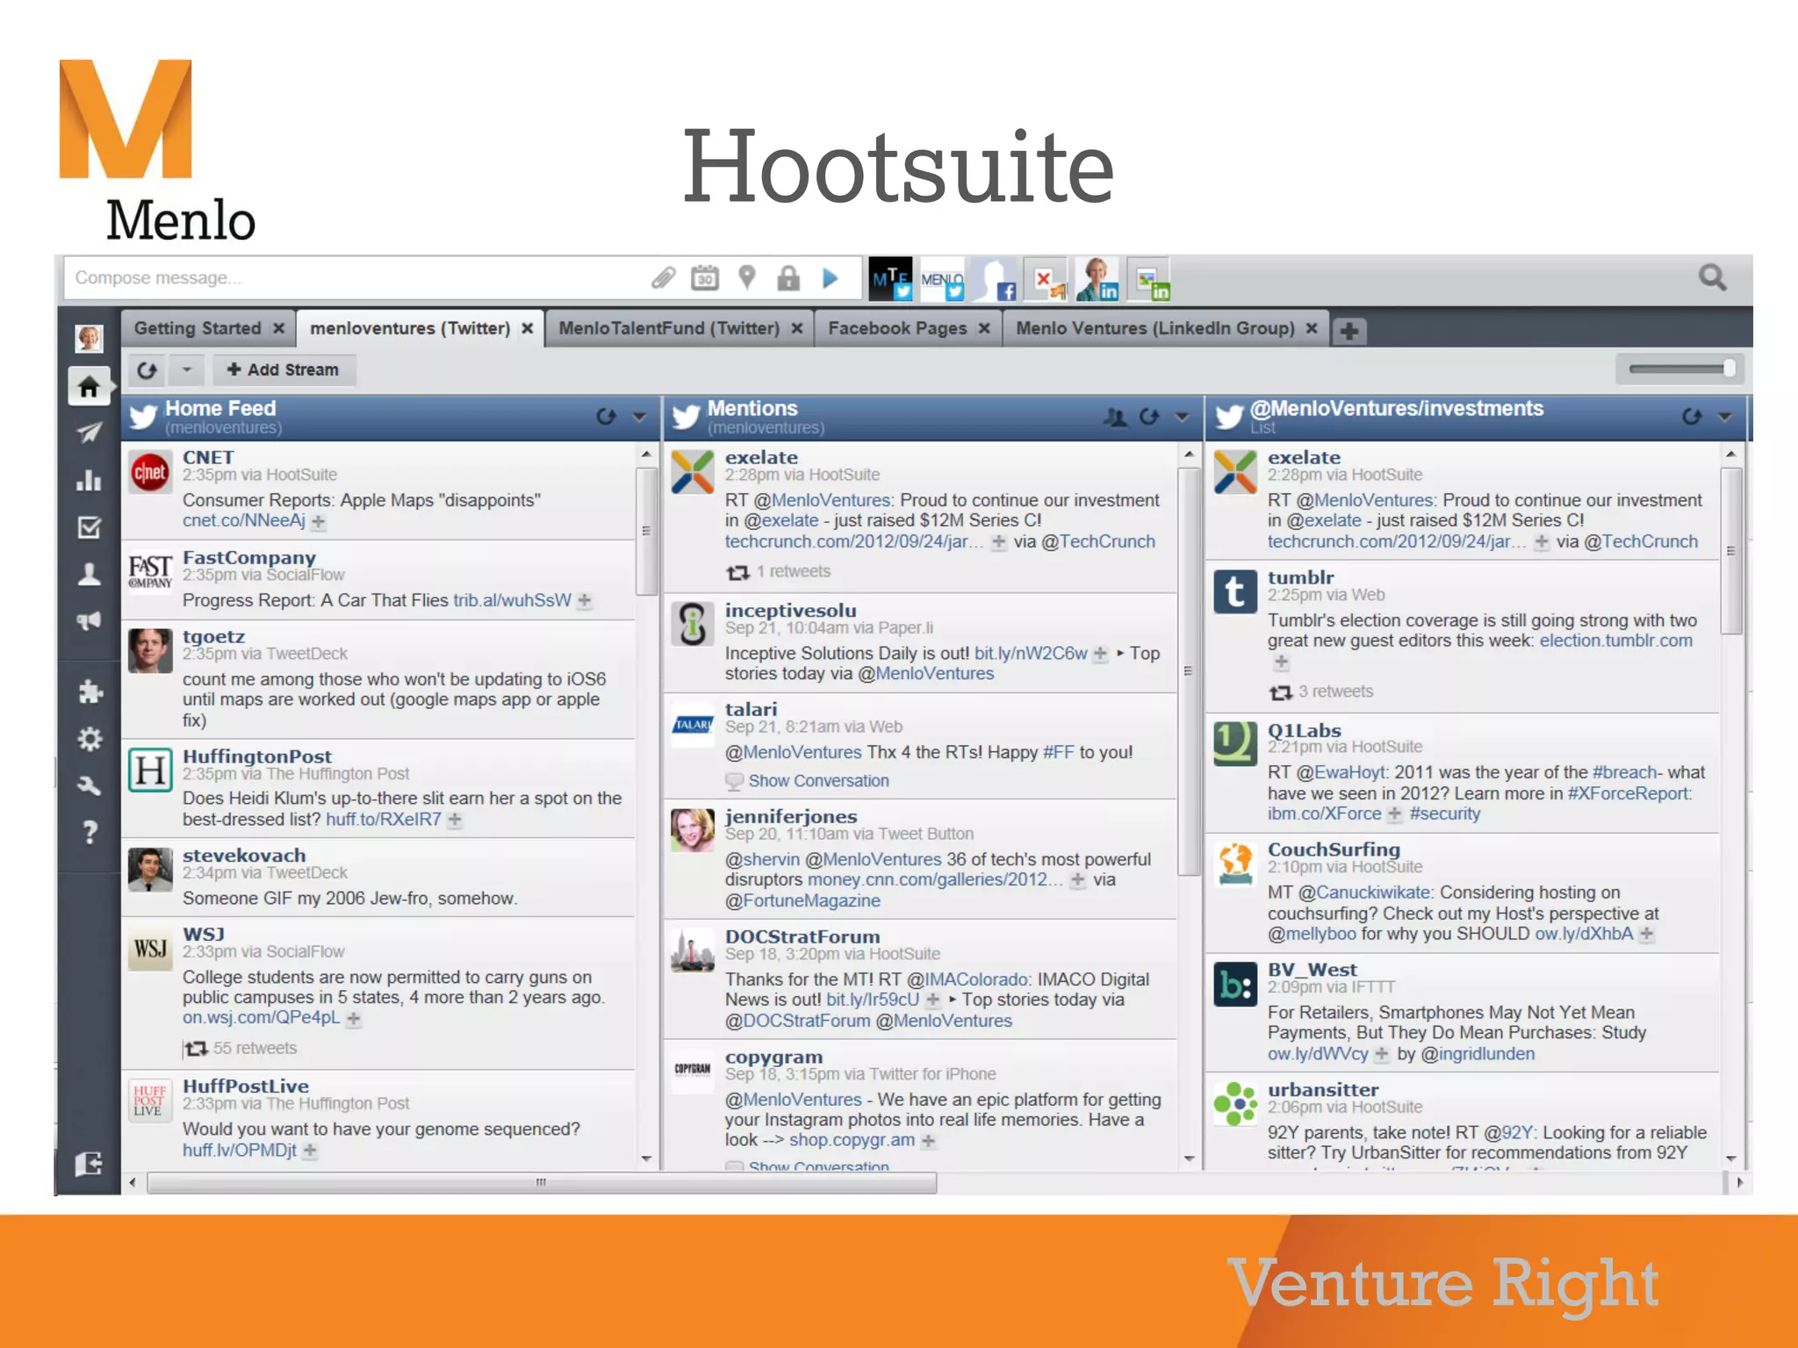Close the Facebook Pages tab
Screen dimensions: 1798x1348
pos(985,328)
